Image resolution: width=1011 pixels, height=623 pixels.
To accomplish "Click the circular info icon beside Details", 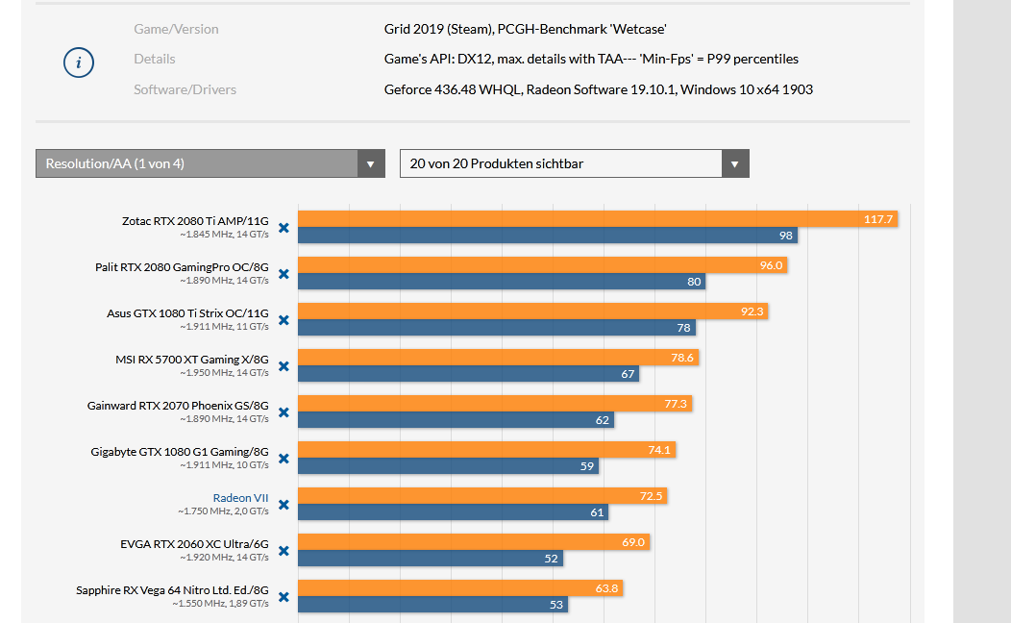I will tap(78, 62).
